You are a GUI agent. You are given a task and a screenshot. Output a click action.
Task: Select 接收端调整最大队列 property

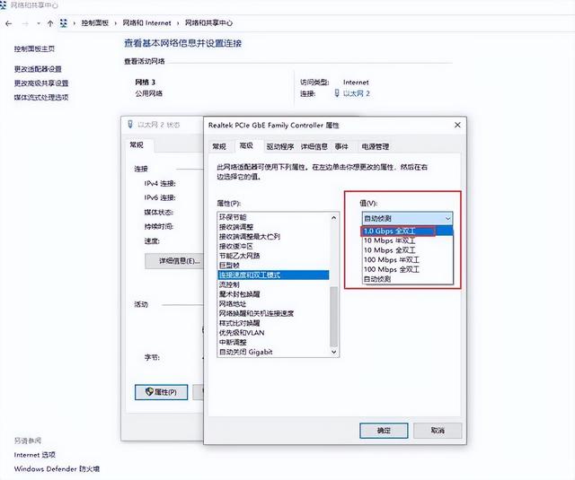coord(273,237)
